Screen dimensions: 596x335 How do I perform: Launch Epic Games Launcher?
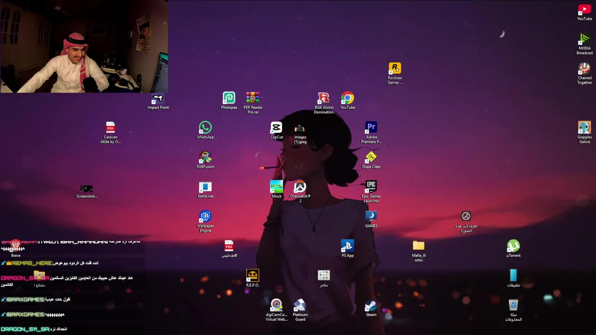(x=371, y=192)
